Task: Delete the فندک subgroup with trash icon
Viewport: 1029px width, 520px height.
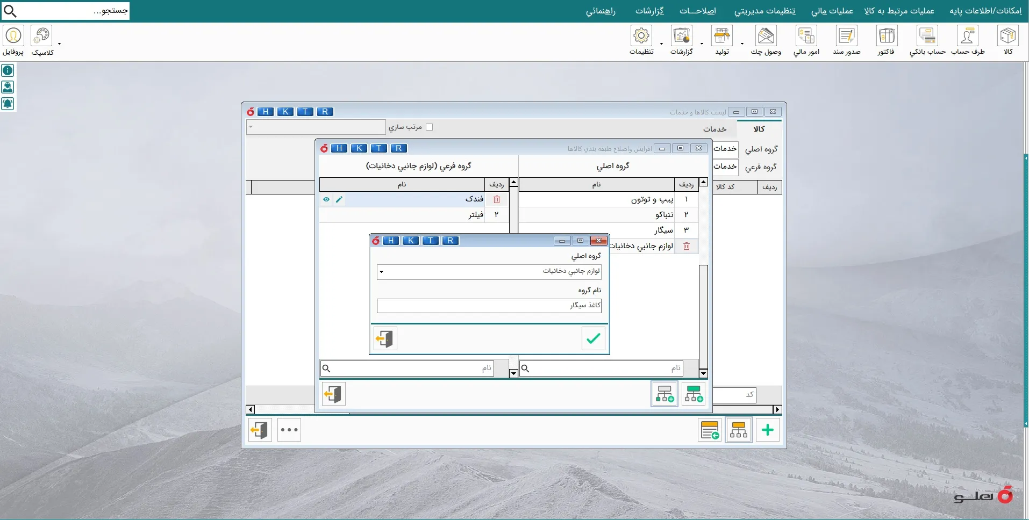Action: click(497, 199)
